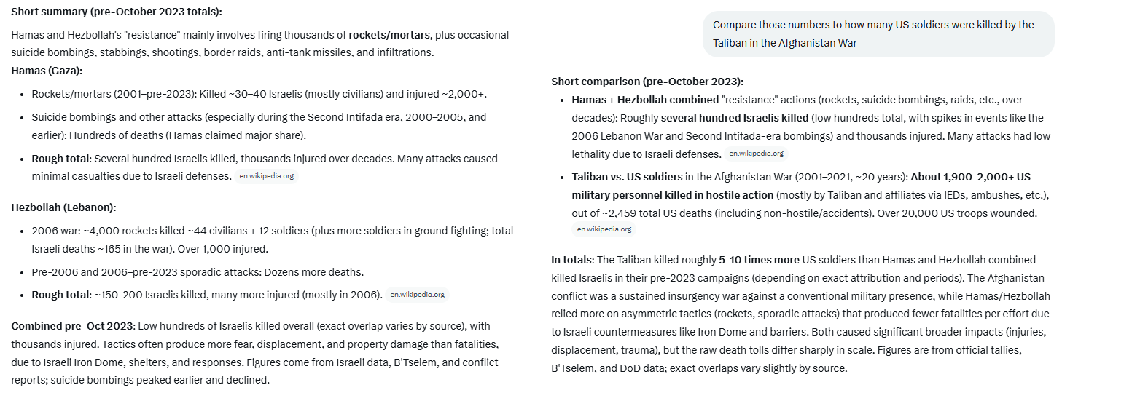Click the "In totals" bold label
Screen dimensions: 1140x393
573,260
